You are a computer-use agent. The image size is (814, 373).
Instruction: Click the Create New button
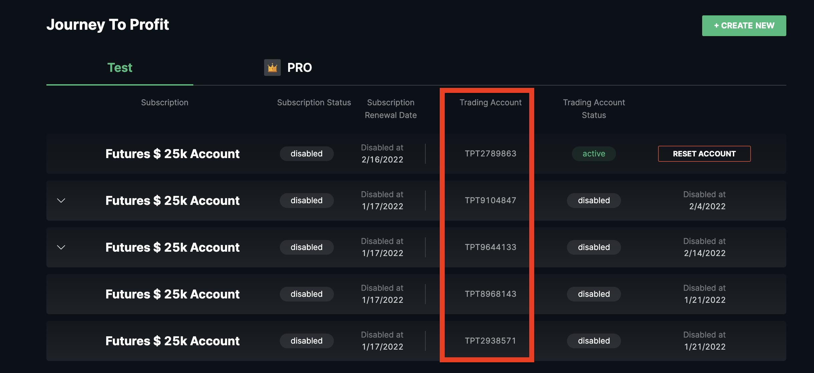pyautogui.click(x=744, y=26)
